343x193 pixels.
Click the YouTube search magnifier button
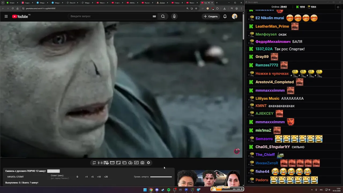(163, 16)
